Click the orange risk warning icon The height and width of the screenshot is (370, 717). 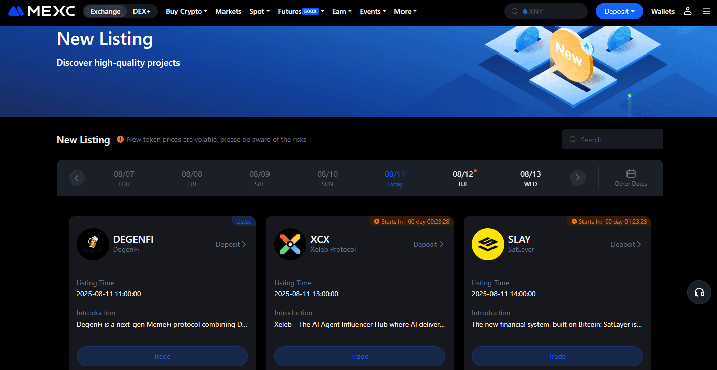[x=120, y=139]
